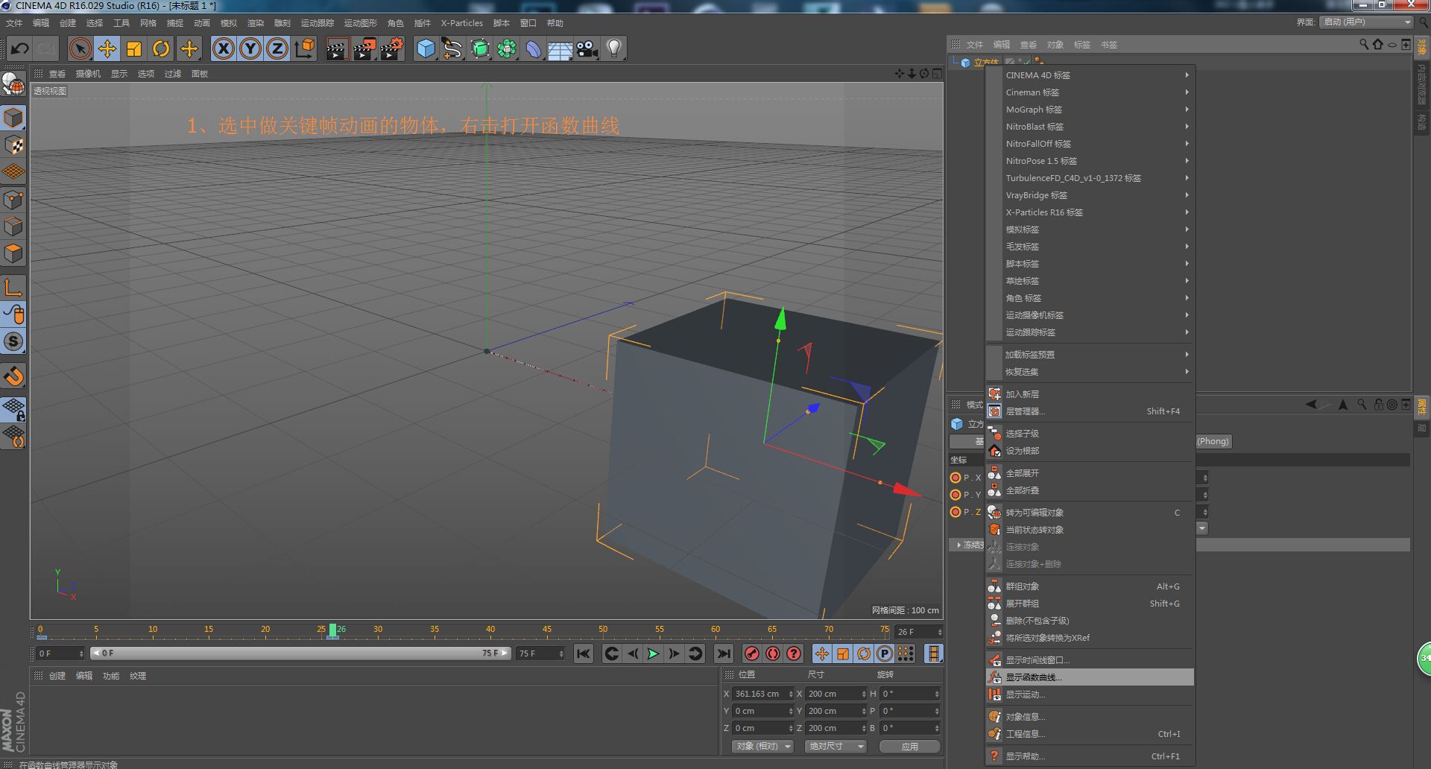Viewport: 1431px width, 769px height.
Task: Open the X-Particles menu
Action: click(x=461, y=23)
